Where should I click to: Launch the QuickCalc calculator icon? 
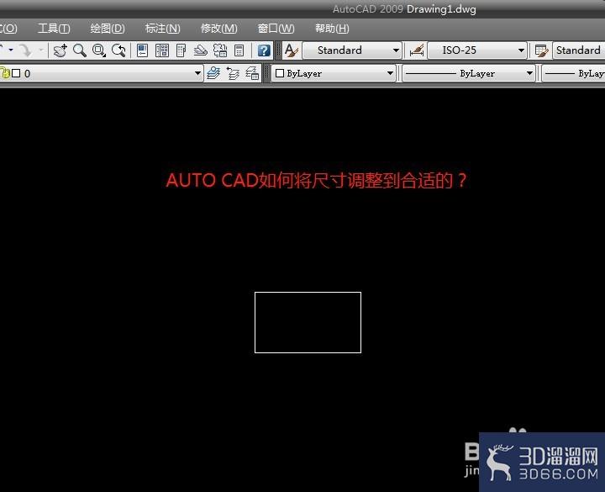[239, 50]
